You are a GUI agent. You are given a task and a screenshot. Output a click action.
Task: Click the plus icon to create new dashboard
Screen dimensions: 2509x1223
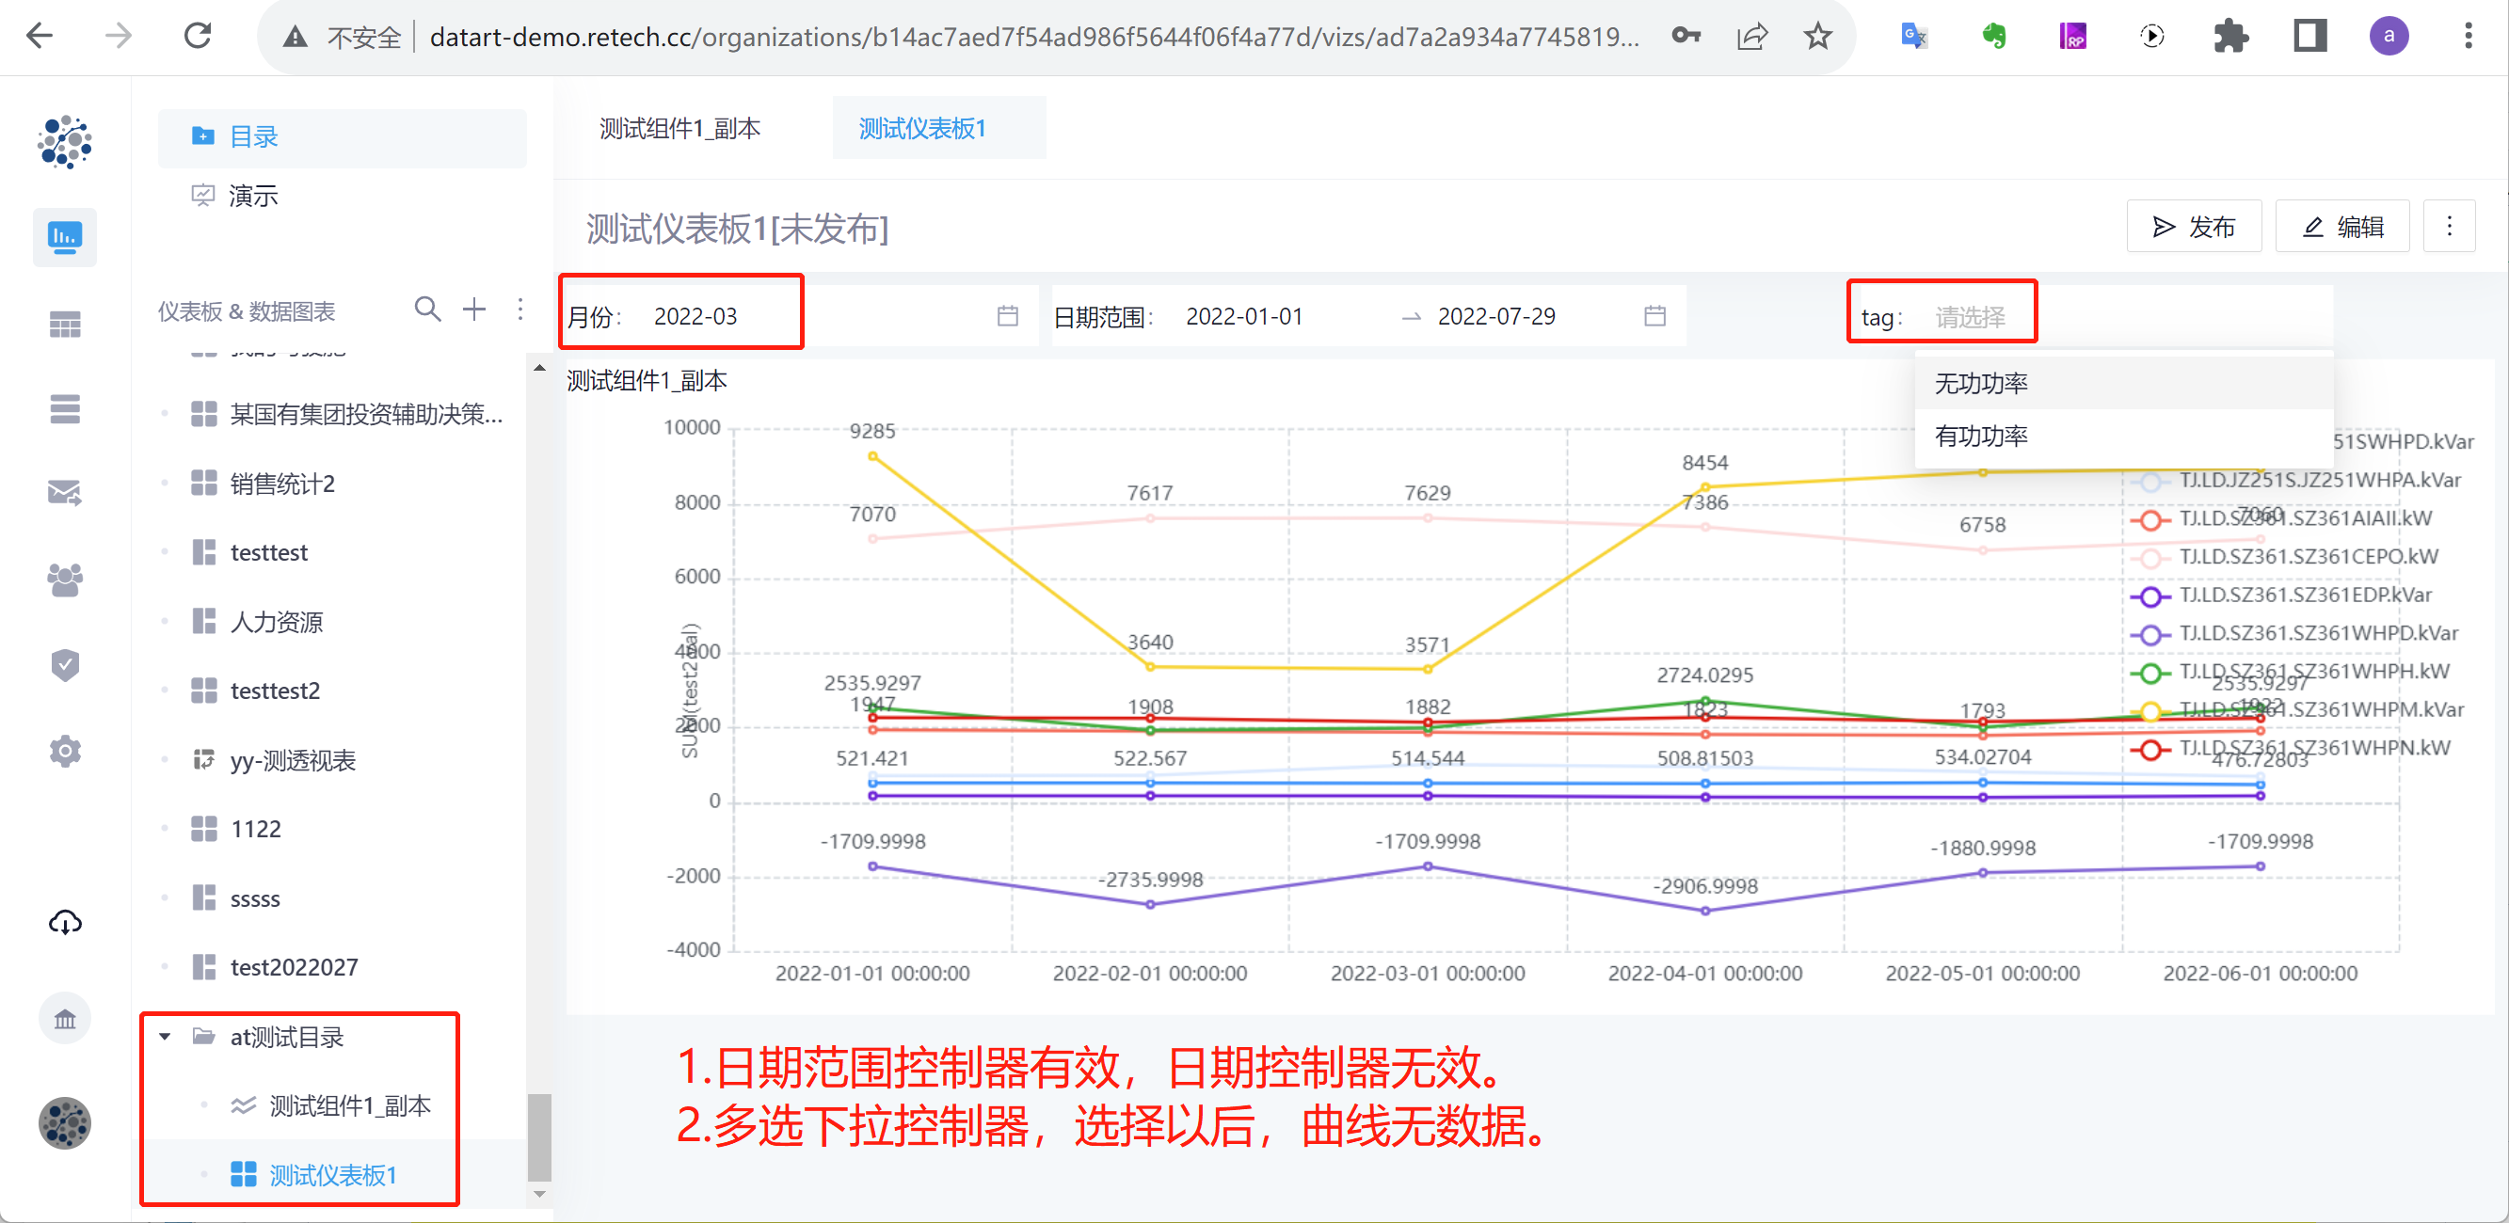[x=474, y=310]
